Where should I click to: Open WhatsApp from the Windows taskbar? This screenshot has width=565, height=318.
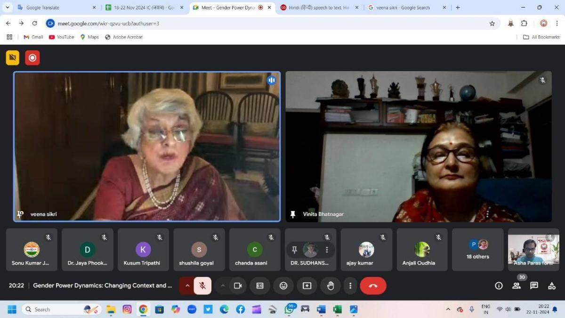coord(289,310)
